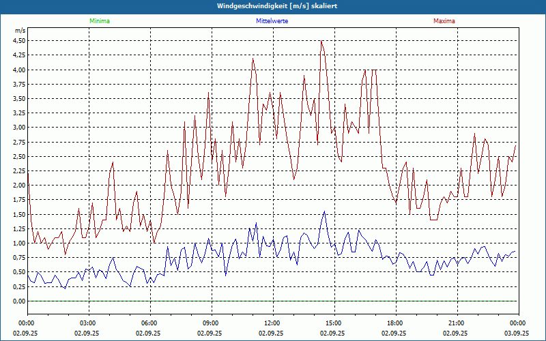Click the 21:00 time axis label
This screenshot has height=341, width=546.
(x=457, y=323)
